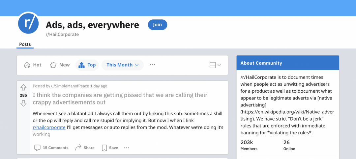Click the r/ community avatar icon
The width and height of the screenshot is (356, 159).
[28, 23]
